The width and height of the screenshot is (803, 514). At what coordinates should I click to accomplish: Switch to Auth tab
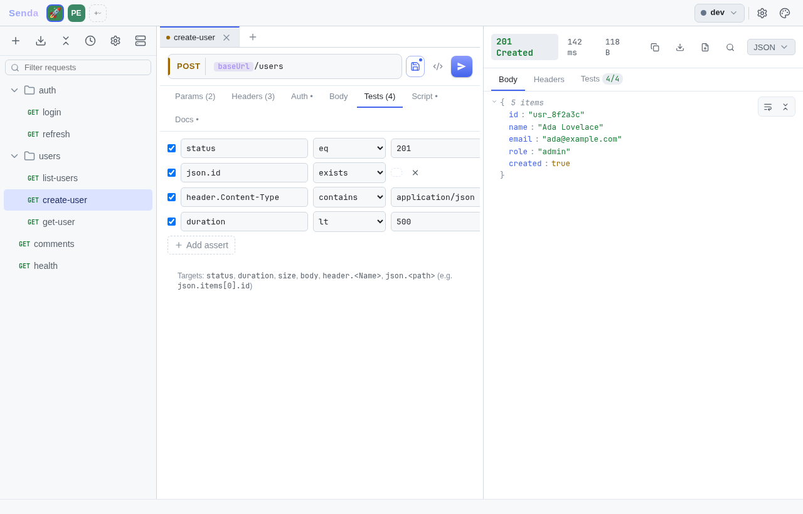click(302, 97)
